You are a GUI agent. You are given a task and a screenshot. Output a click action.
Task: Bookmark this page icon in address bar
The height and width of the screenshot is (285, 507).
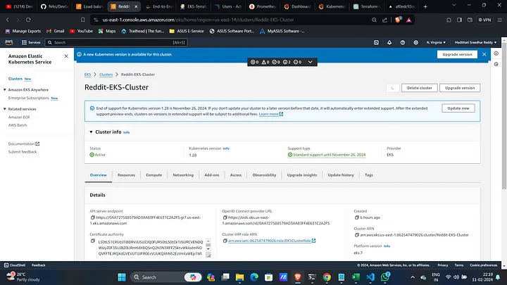(x=83, y=20)
